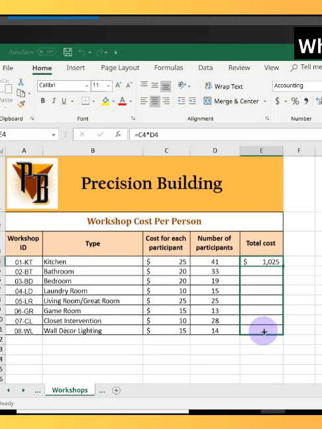Toggle Bold formatting
The image size is (322, 429).
tap(42, 101)
